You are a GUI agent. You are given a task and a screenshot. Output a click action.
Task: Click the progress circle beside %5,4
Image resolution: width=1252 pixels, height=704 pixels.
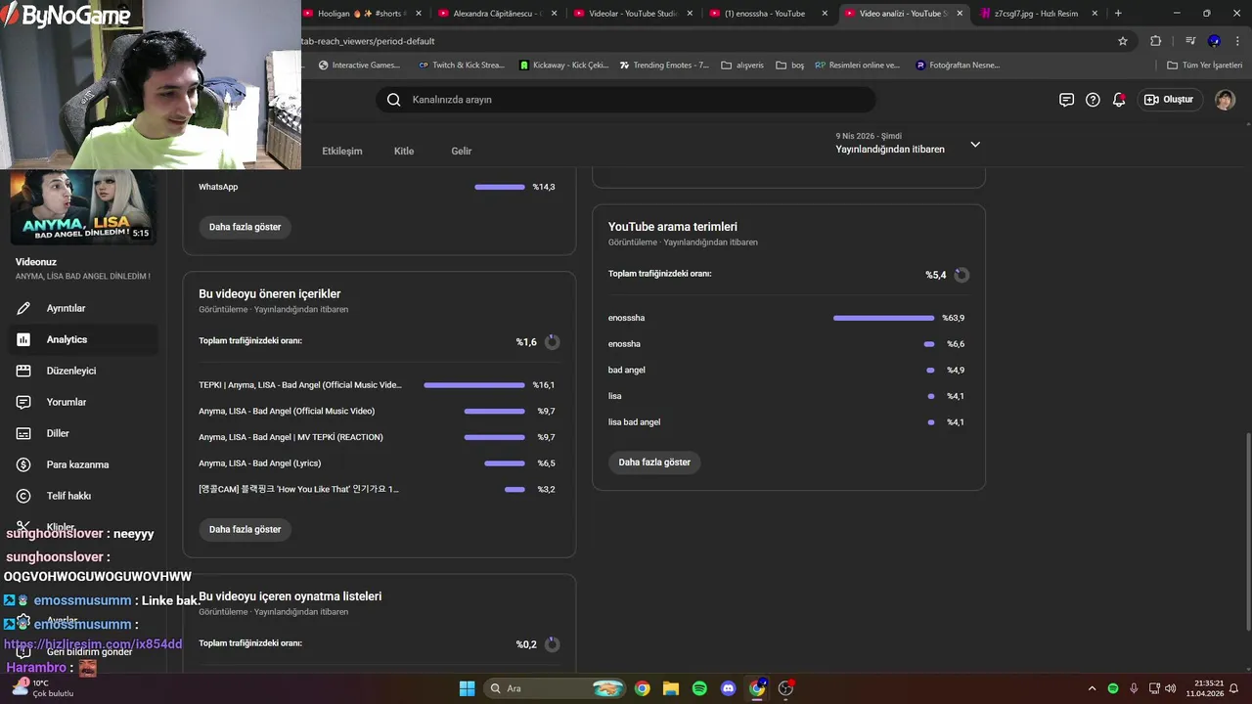[961, 275]
